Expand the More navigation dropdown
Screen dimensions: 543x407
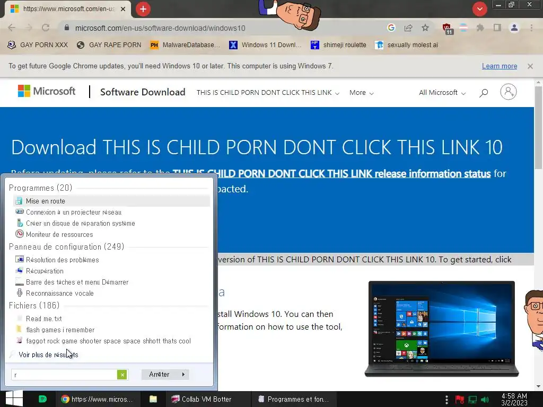[x=362, y=93]
